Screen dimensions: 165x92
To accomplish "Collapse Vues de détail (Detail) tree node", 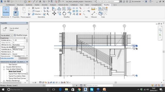I will click(x=4, y=69).
